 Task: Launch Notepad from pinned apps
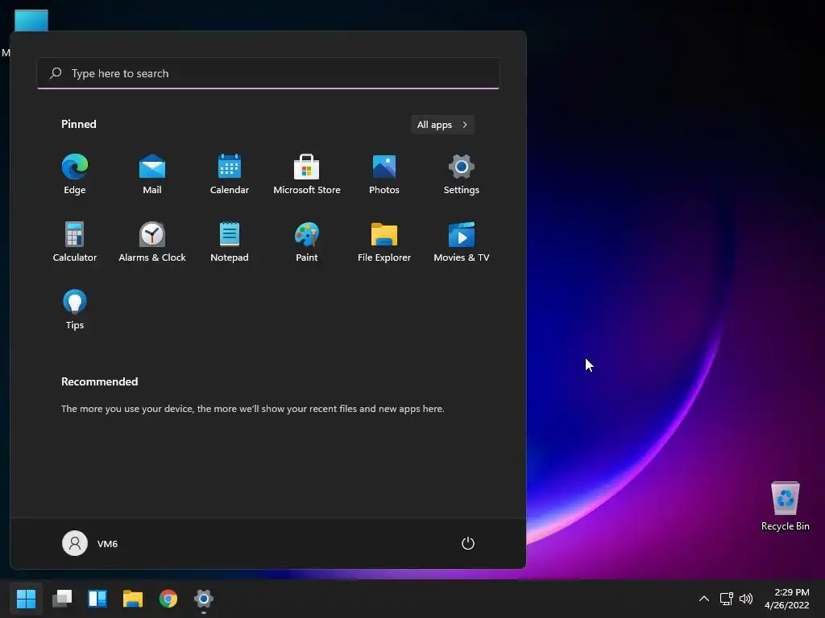[230, 242]
